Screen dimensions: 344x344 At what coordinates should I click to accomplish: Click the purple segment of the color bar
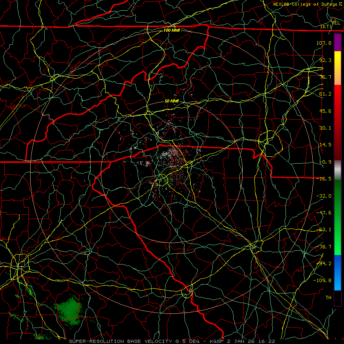pos(338,43)
